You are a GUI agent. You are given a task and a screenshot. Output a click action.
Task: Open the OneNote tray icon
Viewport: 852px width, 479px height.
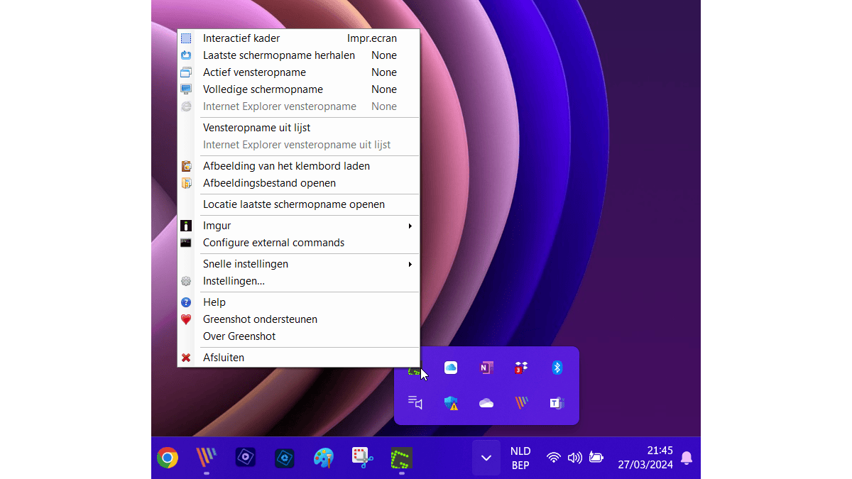pyautogui.click(x=486, y=368)
